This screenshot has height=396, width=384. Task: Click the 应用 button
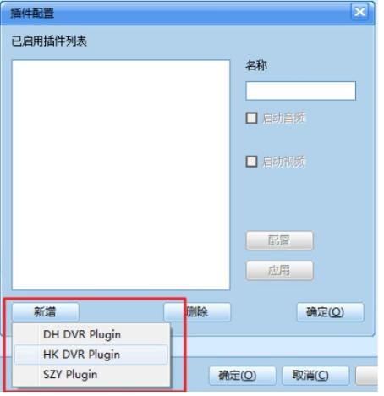(279, 271)
